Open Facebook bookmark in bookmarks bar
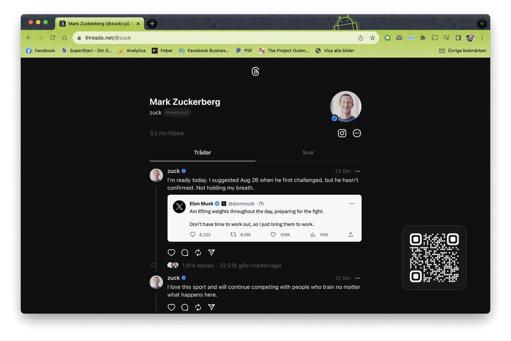This screenshot has width=511, height=341. tap(41, 51)
